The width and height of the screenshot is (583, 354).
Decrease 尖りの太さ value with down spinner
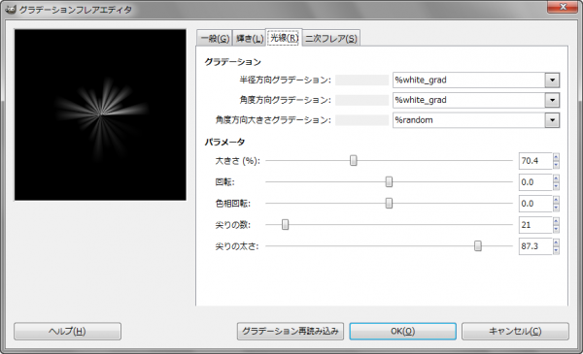556,250
